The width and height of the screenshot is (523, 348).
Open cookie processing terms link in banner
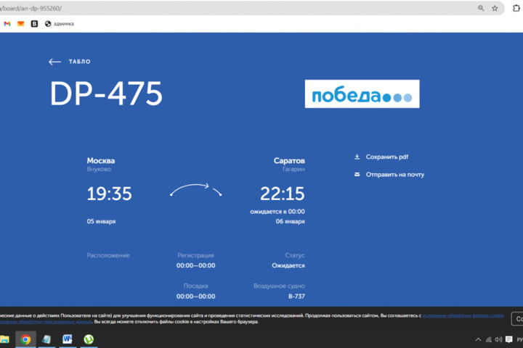click(x=463, y=315)
